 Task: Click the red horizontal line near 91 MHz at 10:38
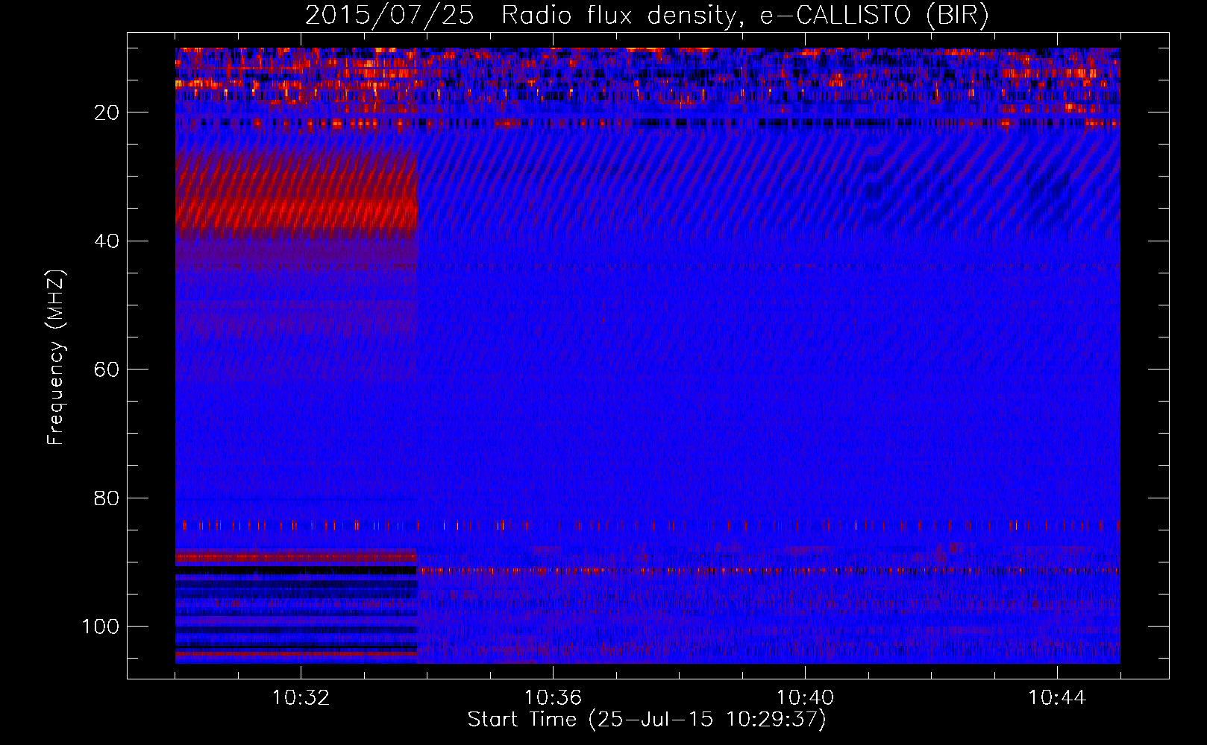pyautogui.click(x=679, y=571)
